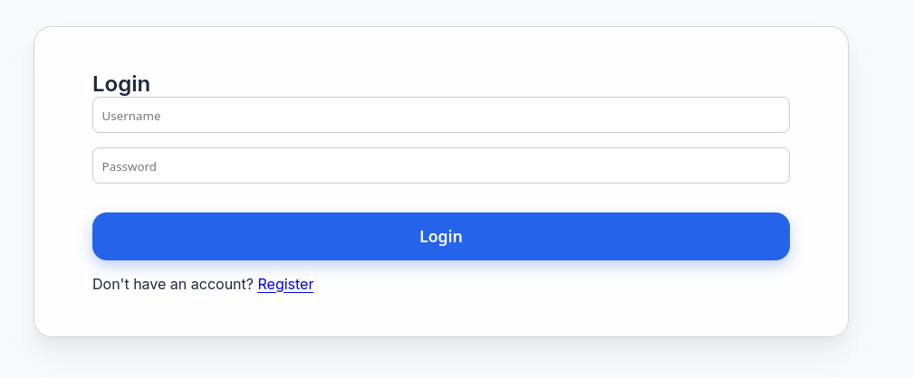This screenshot has height=377, width=914.
Task: Submit the form with the Login button
Action: [x=440, y=237]
